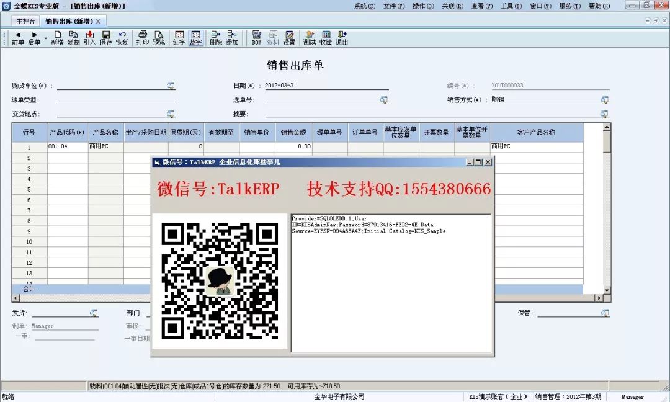The height and width of the screenshot is (402, 670).
Task: Open lookup for 选单号 field
Action: 384,100
